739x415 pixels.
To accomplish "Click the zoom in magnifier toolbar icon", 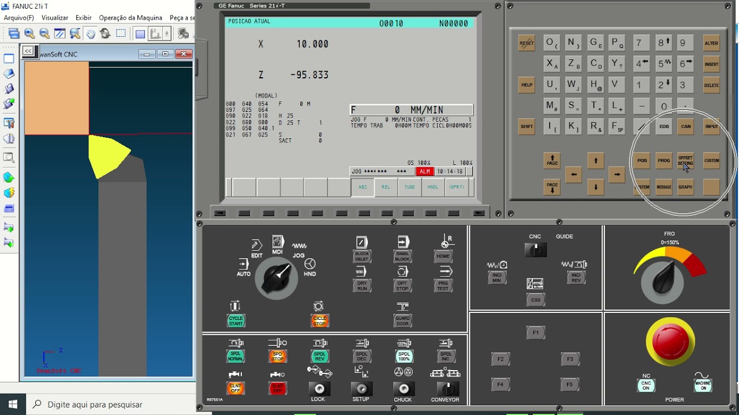I will tap(29, 33).
